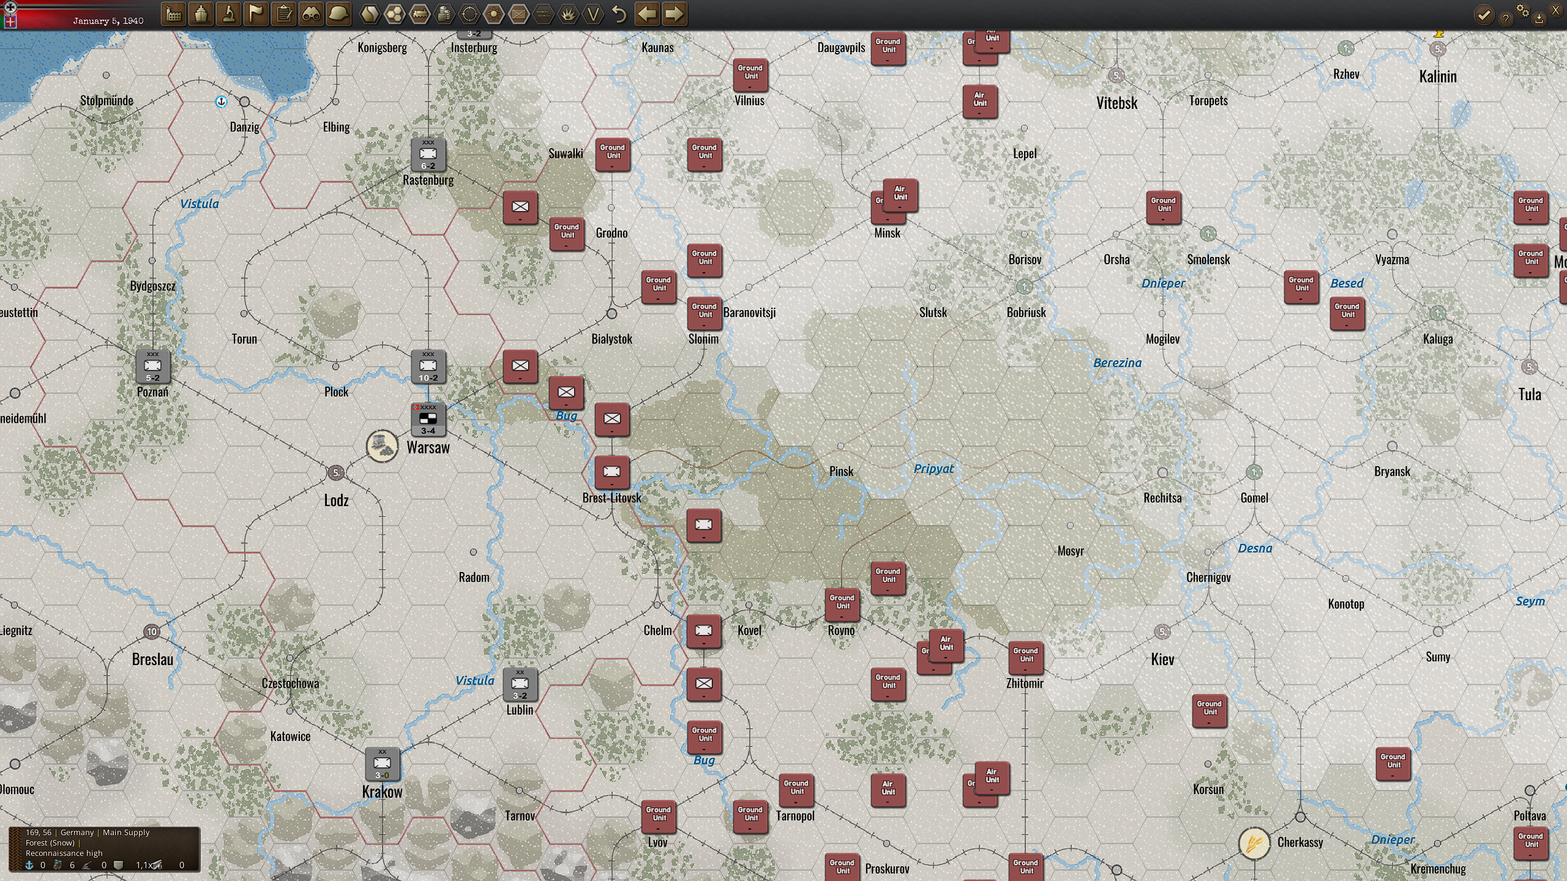The image size is (1567, 881).
Task: Open the Reports clipboard panel
Action: pos(284,14)
